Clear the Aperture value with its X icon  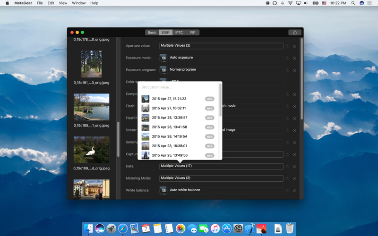(x=294, y=46)
